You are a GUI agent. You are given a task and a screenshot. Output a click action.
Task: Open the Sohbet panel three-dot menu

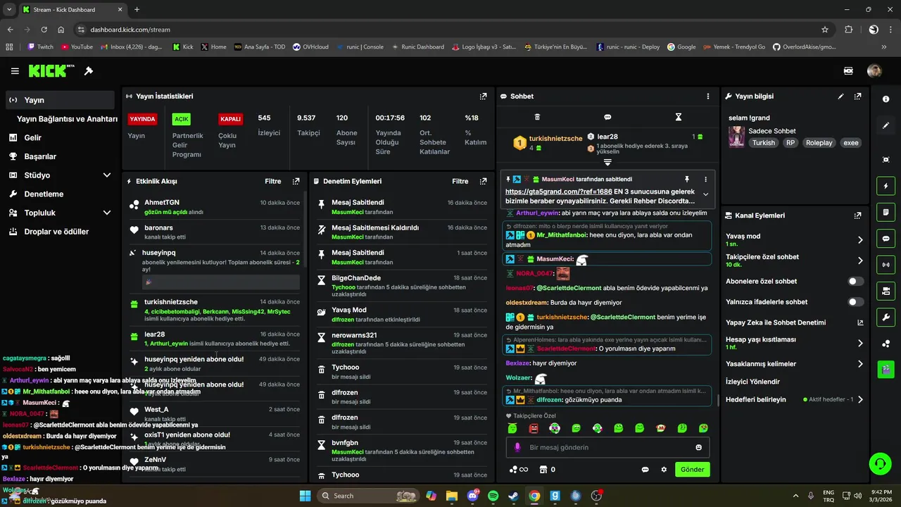click(x=708, y=96)
